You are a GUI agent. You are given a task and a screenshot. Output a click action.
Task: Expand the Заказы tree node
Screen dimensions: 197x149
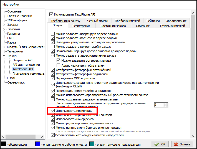(x=4, y=25)
